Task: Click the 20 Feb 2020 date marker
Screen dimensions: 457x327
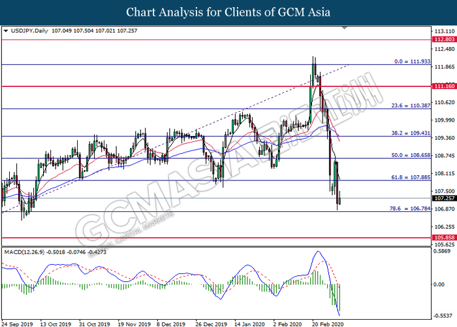Action: pos(326,323)
